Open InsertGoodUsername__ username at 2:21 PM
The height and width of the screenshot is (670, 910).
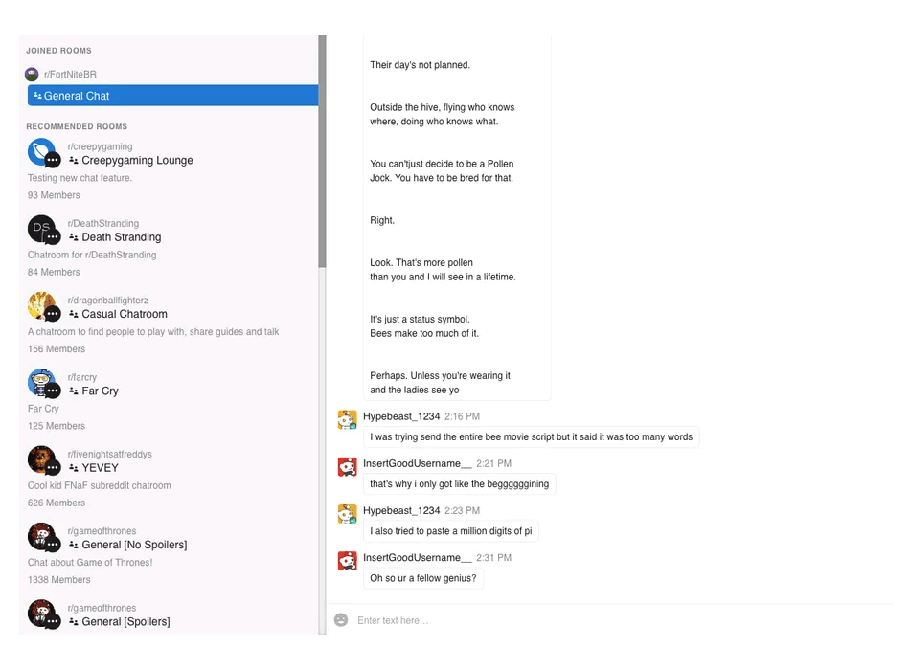pos(418,463)
